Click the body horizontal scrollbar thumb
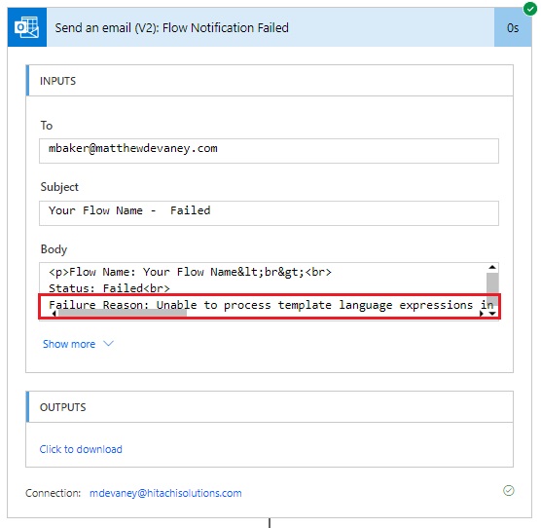This screenshot has width=541, height=528. [123, 314]
